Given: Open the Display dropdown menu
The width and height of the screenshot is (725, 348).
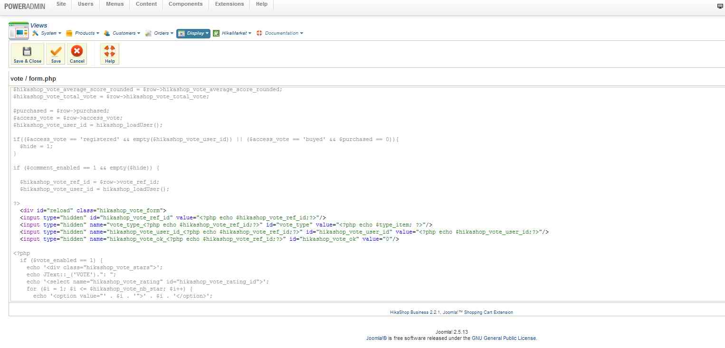Looking at the screenshot, I should (193, 33).
